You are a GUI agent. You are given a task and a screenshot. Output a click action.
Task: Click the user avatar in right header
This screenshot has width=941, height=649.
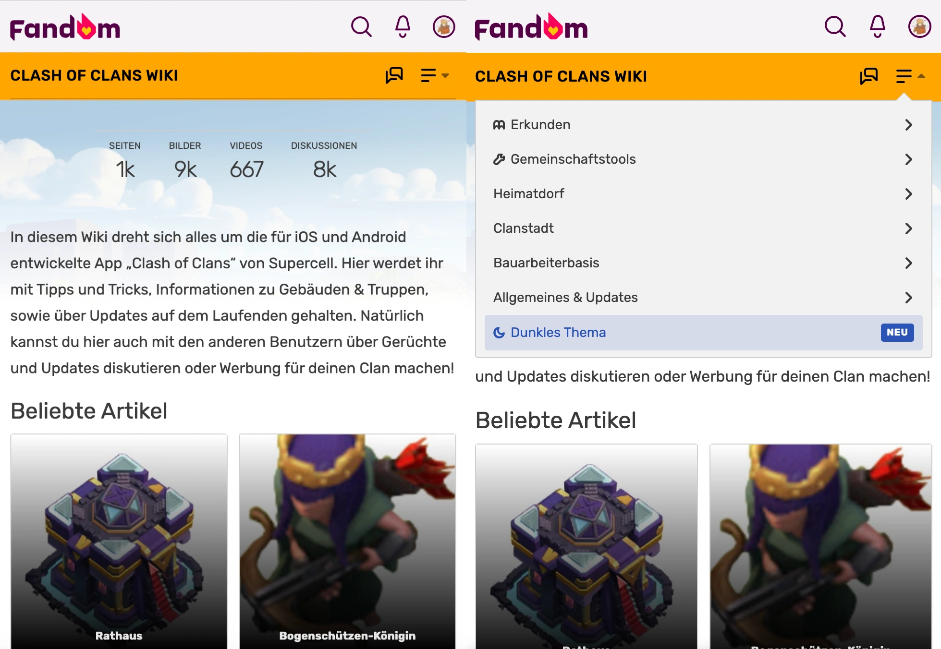click(919, 27)
